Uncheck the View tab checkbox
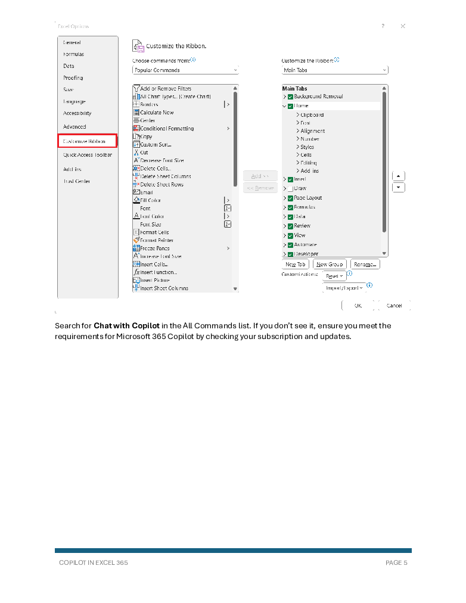Screen dimensions: 466x603 coord(290,236)
